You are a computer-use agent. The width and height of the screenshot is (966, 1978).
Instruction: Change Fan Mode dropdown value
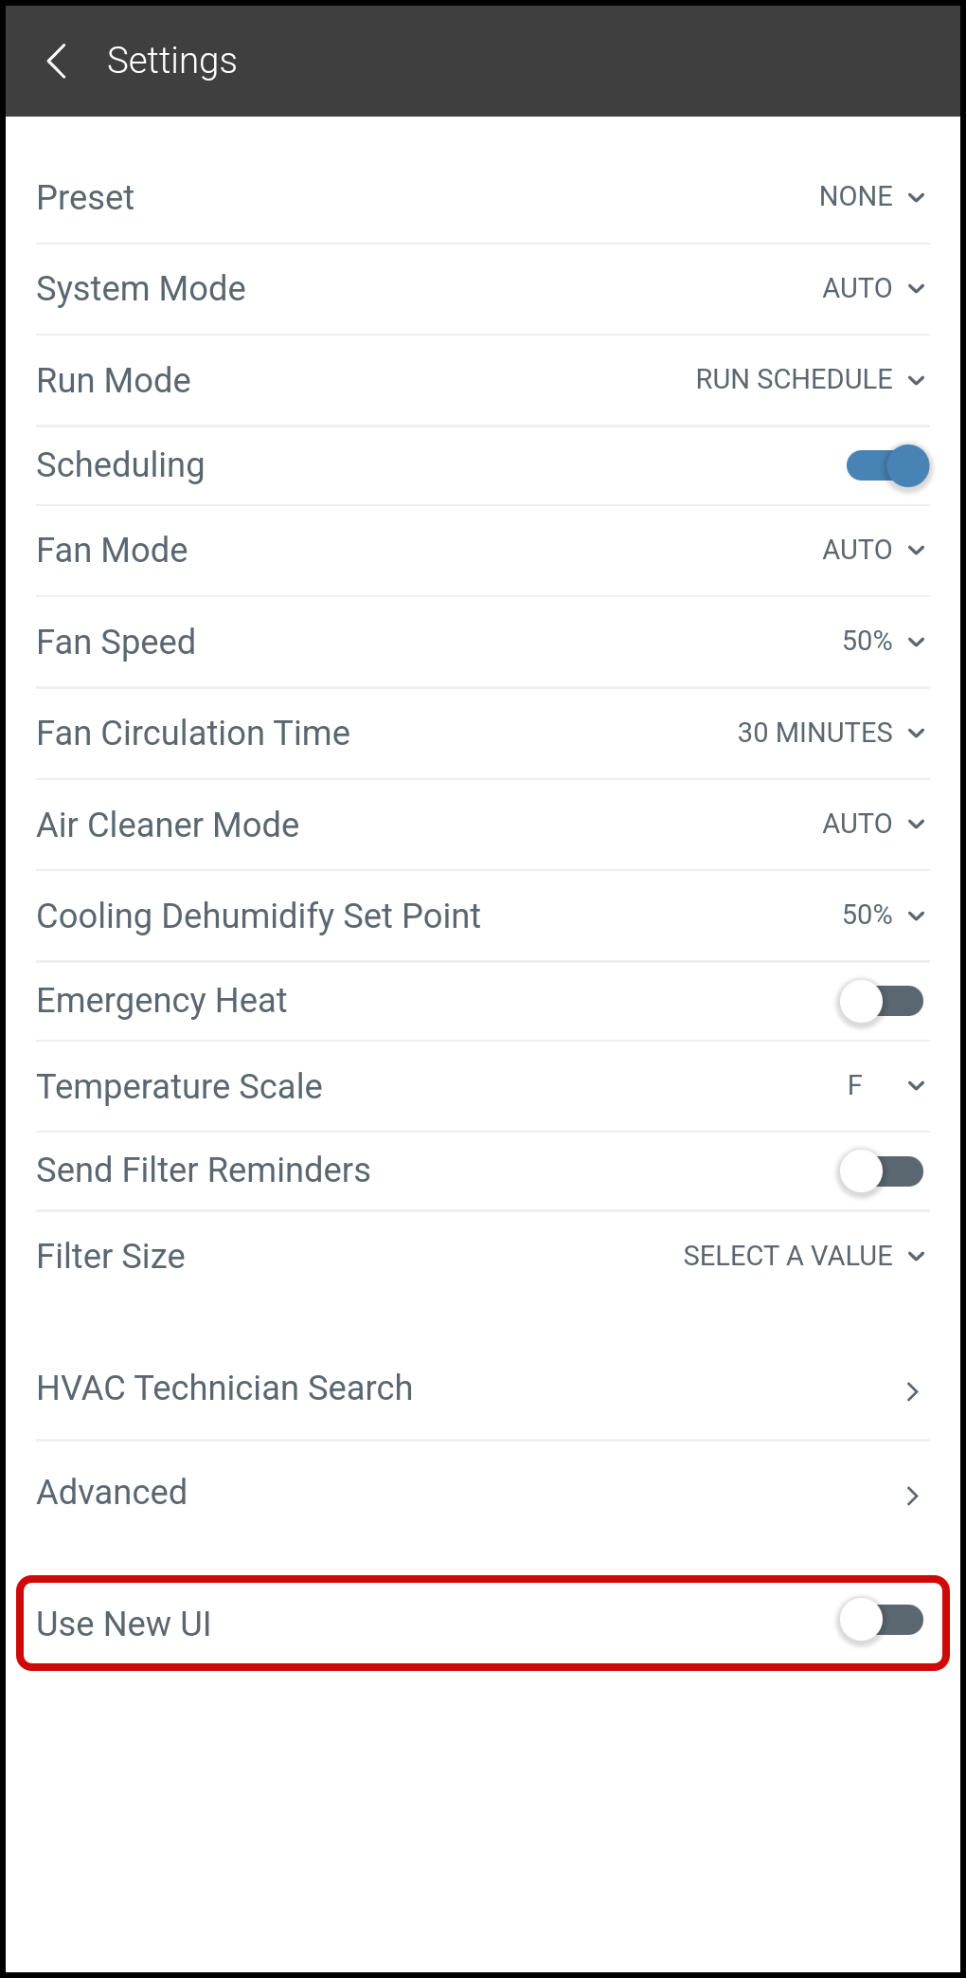coord(872,550)
